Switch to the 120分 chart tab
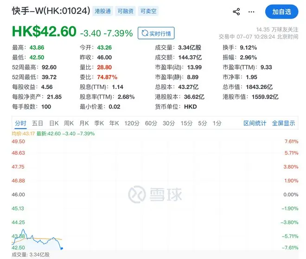 pyautogui.click(x=132, y=123)
